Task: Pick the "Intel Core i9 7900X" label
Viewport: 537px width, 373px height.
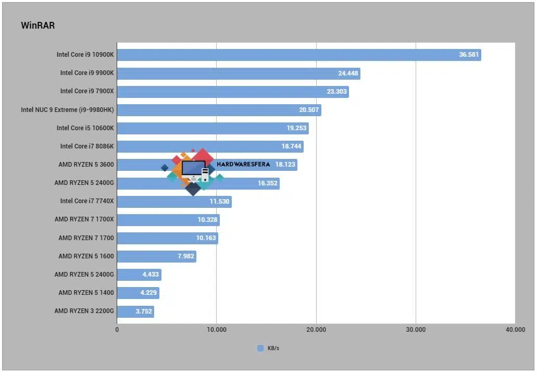Action: tap(87, 91)
